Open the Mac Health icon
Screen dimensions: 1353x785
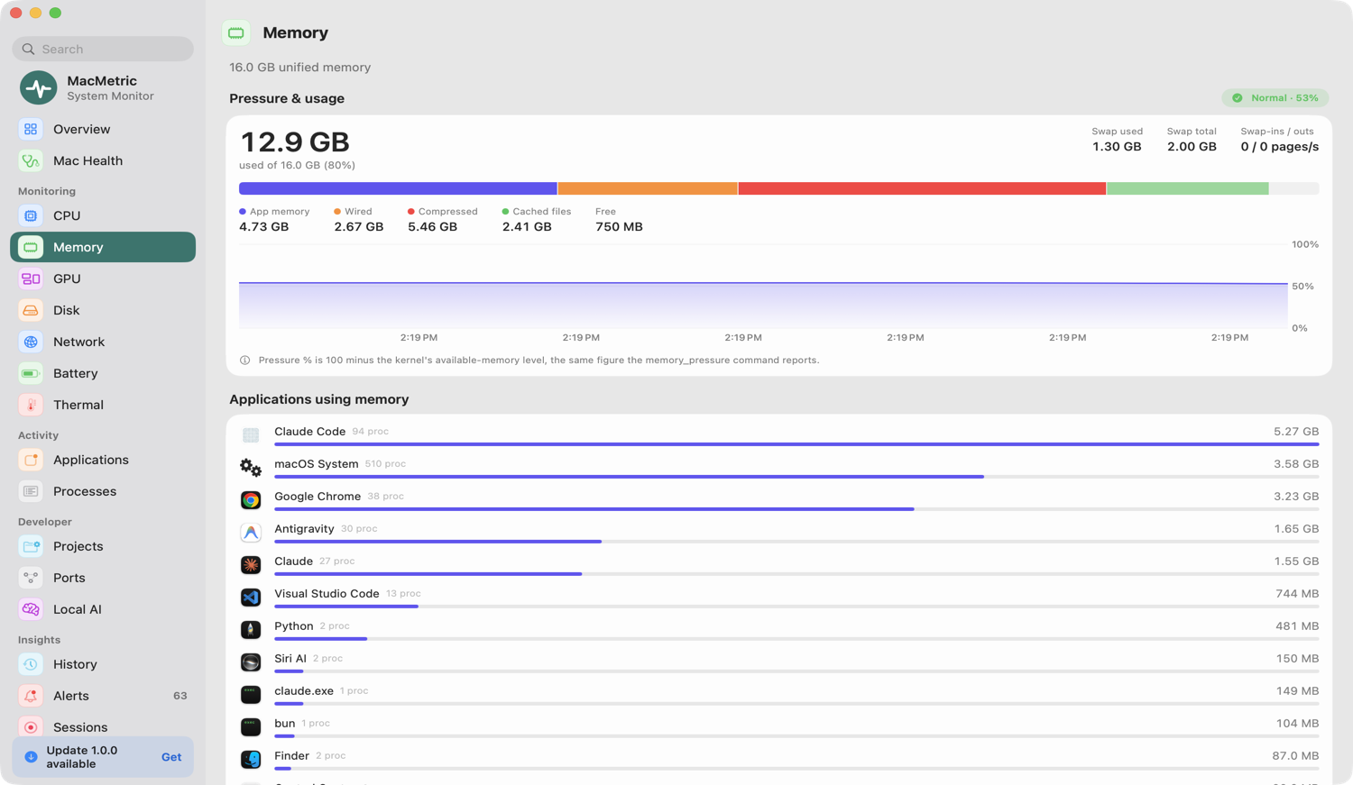(31, 161)
